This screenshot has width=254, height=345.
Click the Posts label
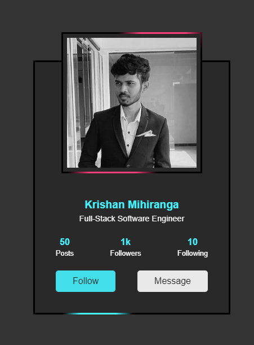pyautogui.click(x=65, y=253)
